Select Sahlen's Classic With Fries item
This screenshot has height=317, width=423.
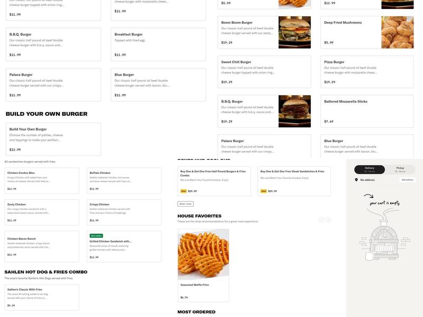click(x=42, y=297)
